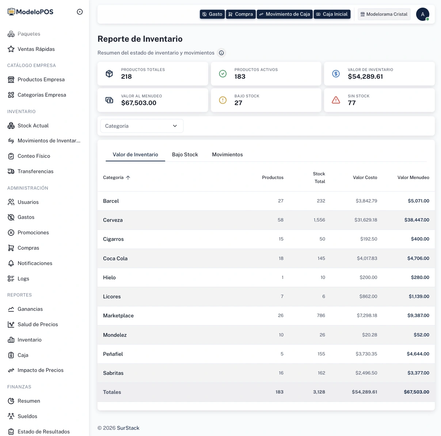The width and height of the screenshot is (441, 436).
Task: Click the user avatar A
Action: pos(422,14)
